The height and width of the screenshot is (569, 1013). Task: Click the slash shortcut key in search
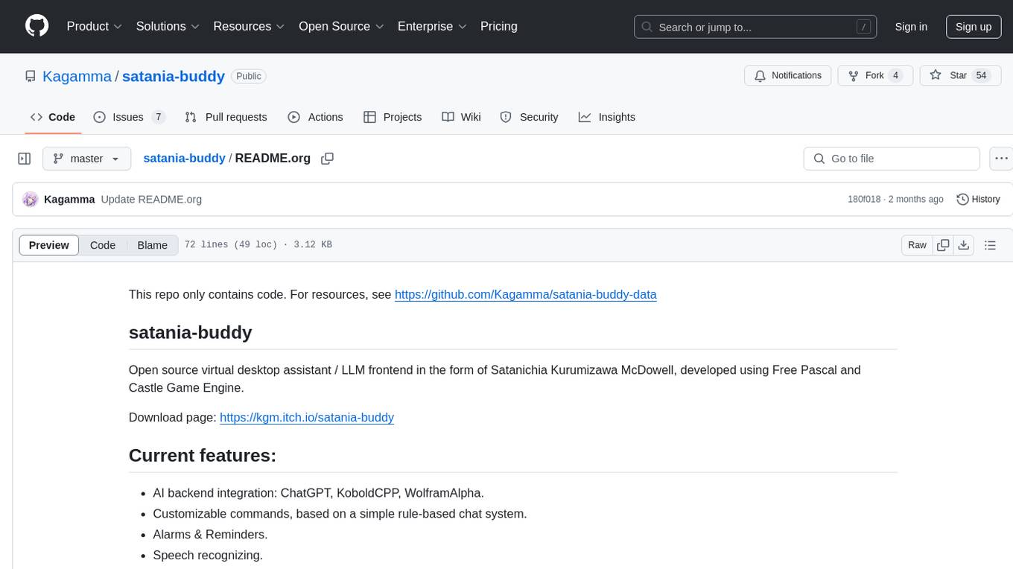(863, 27)
